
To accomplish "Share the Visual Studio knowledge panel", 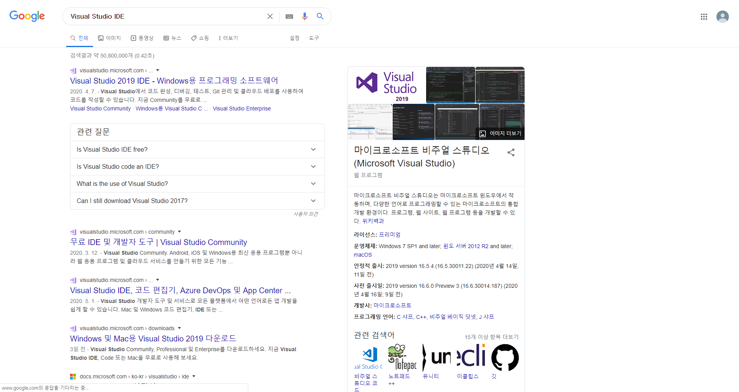I will click(511, 152).
